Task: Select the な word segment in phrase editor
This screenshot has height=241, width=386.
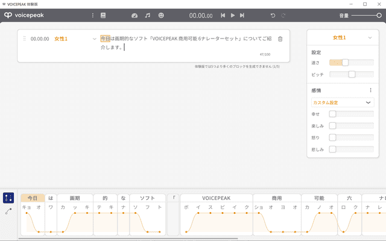Action: pyautogui.click(x=123, y=198)
